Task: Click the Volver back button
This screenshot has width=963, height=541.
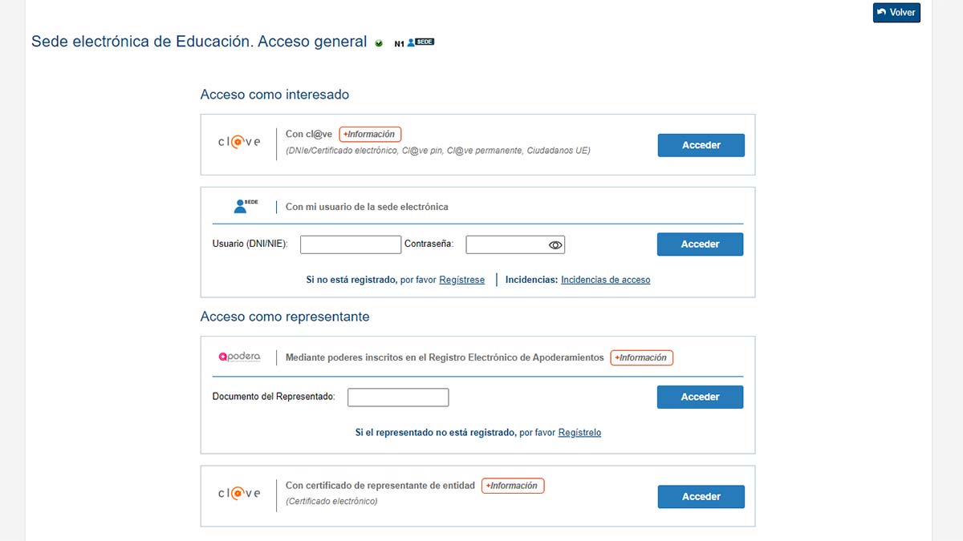Action: coord(896,13)
